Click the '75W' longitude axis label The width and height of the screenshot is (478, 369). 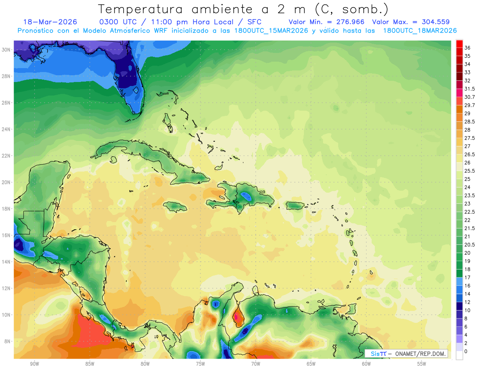click(x=200, y=364)
